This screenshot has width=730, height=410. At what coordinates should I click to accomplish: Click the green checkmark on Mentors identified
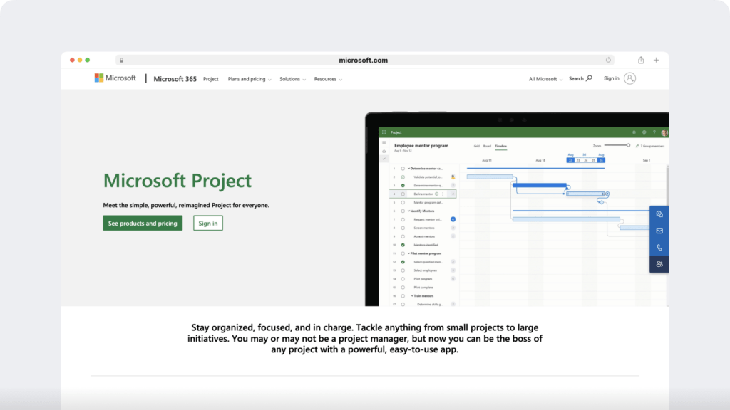point(403,244)
